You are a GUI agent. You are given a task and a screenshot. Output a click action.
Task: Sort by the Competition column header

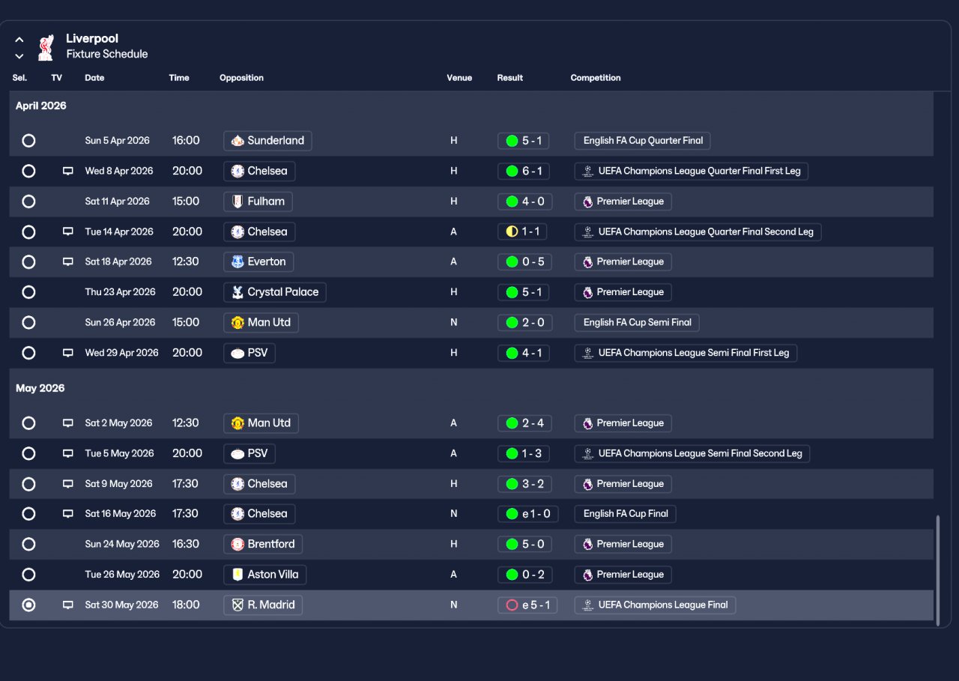pos(596,78)
